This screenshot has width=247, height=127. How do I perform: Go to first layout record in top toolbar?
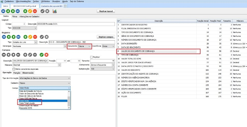(3, 11)
